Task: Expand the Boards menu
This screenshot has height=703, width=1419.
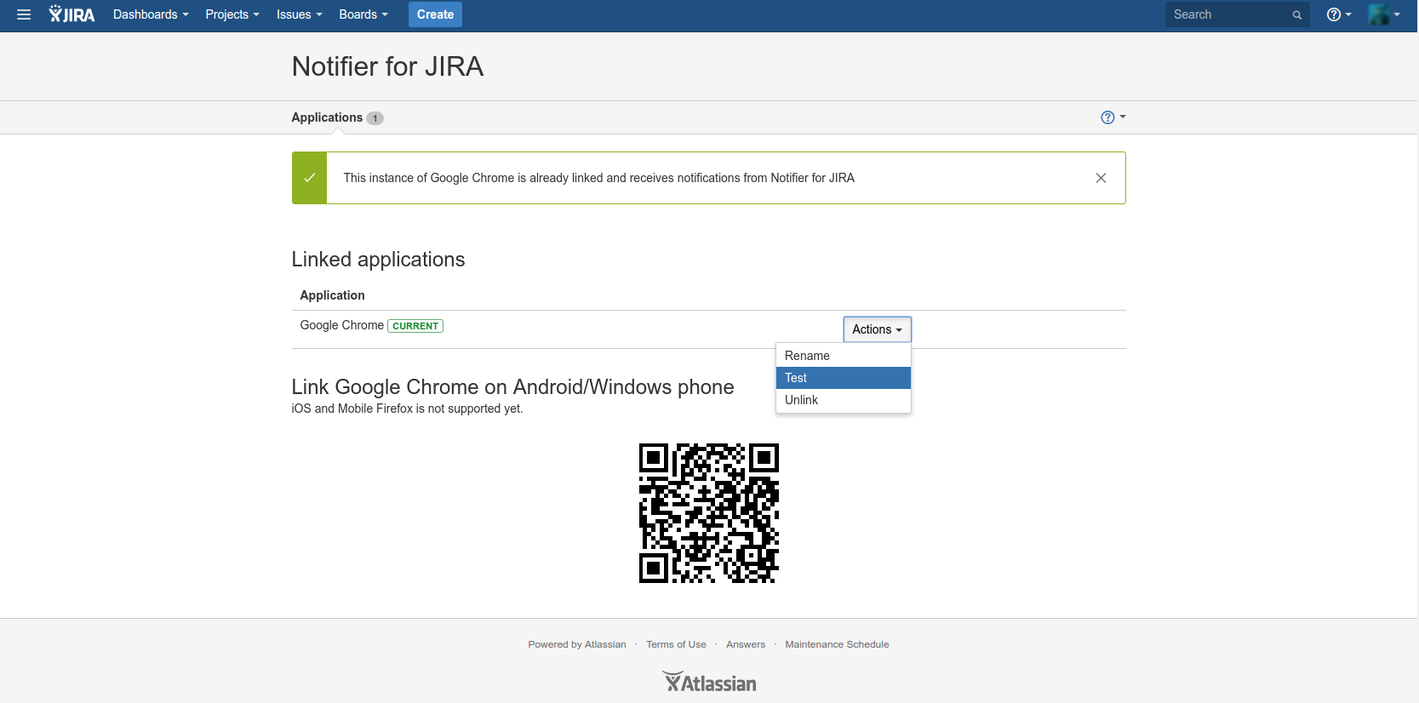Action: coord(363,14)
